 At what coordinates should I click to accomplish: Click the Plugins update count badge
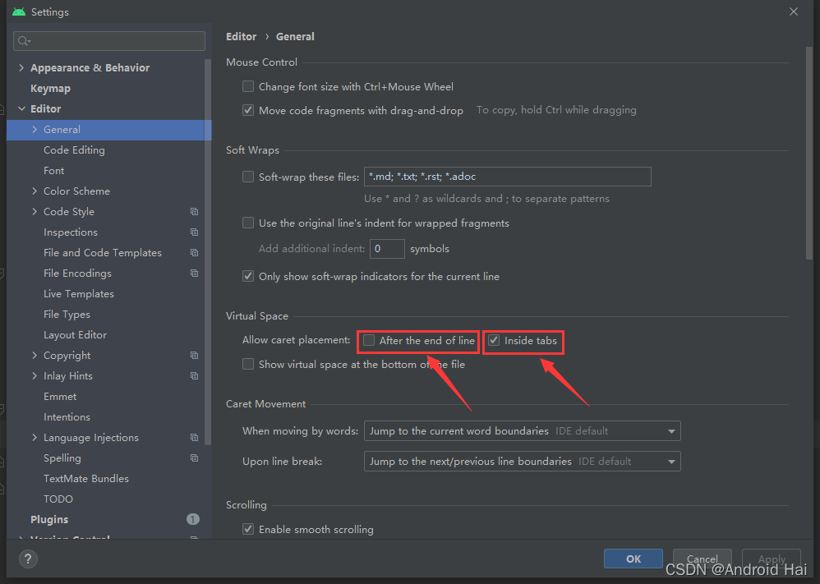[x=192, y=519]
